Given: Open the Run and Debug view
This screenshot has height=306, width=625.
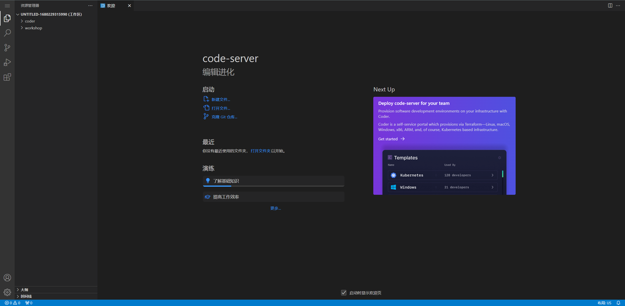Looking at the screenshot, I should [x=7, y=62].
